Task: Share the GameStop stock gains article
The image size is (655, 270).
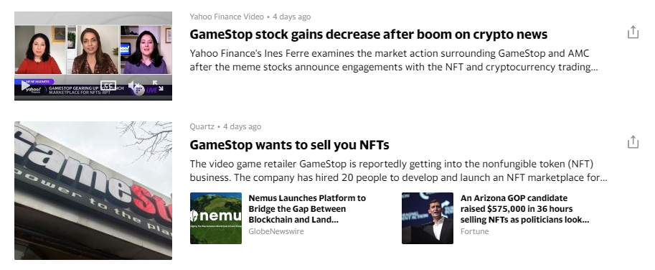Action: coord(633,32)
